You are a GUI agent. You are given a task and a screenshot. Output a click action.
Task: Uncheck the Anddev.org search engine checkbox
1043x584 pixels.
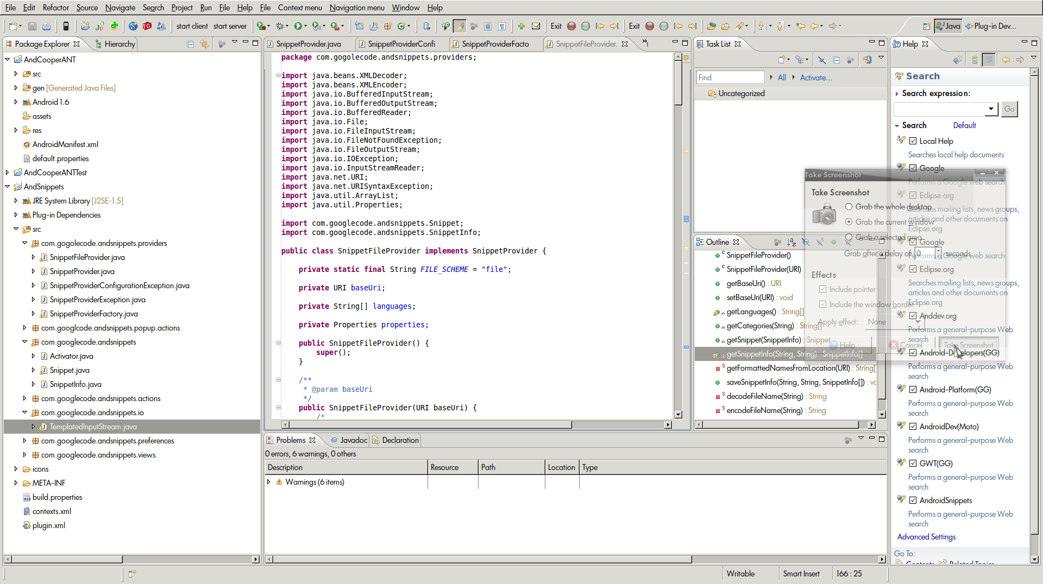[x=913, y=316]
